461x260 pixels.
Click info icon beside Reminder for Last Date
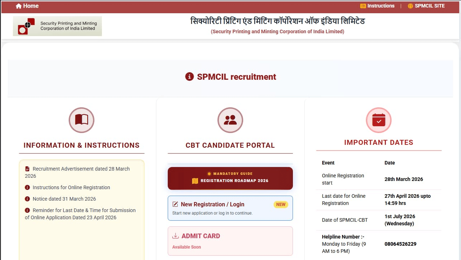tap(27, 210)
